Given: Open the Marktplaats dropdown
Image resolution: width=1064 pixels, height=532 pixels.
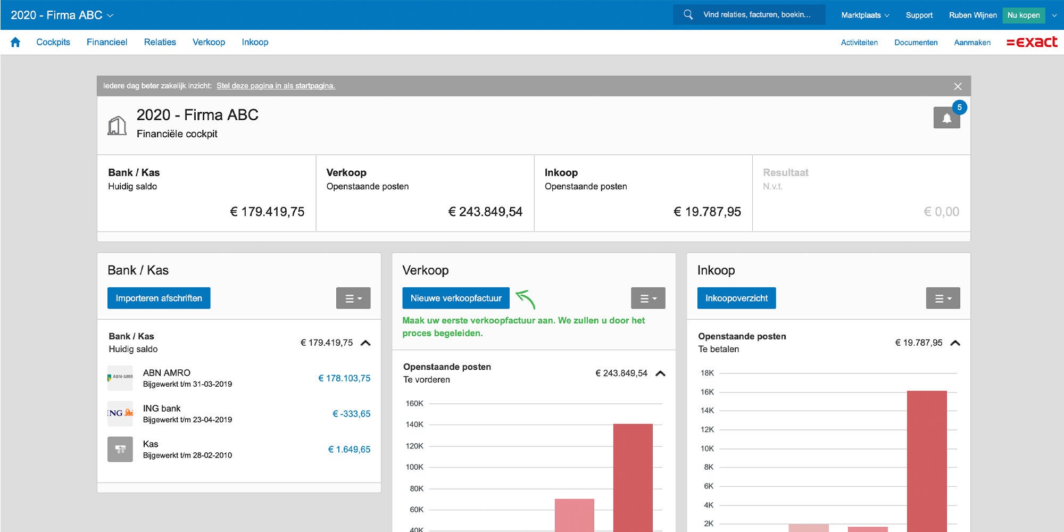Looking at the screenshot, I should click(864, 15).
